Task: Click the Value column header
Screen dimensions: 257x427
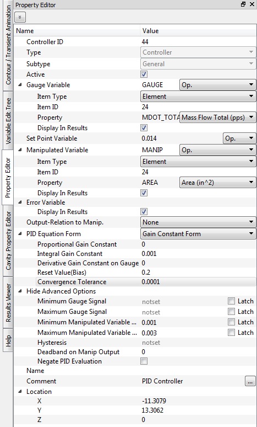Action: [198, 31]
